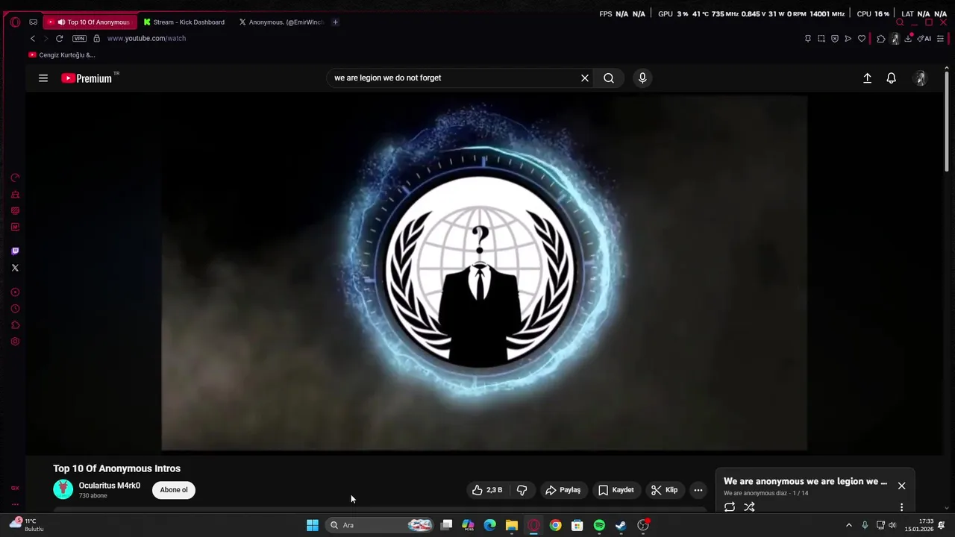The image size is (955, 537).
Task: Open sidebar settings gear icon
Action: click(x=15, y=342)
